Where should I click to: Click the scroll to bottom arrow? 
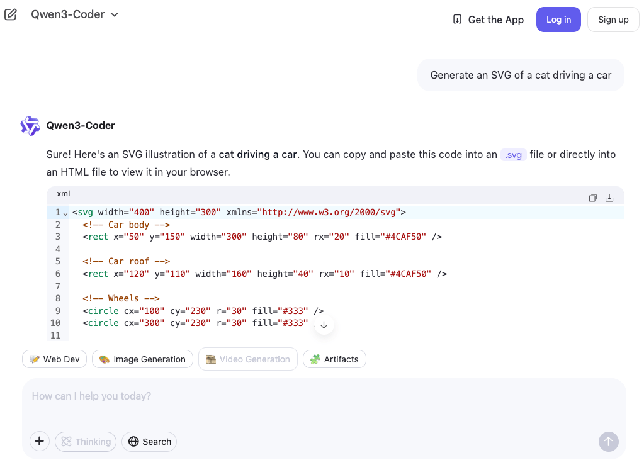click(x=324, y=325)
